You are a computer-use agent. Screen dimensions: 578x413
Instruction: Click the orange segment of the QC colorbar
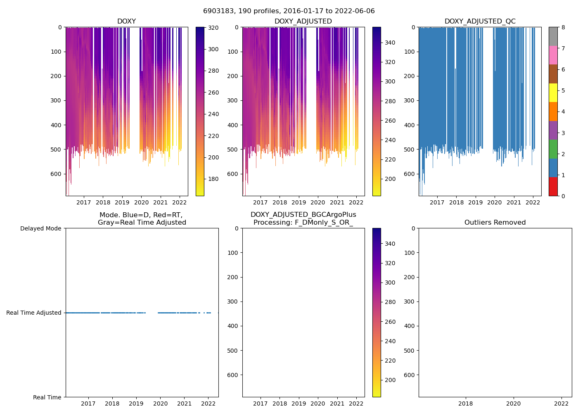click(553, 112)
